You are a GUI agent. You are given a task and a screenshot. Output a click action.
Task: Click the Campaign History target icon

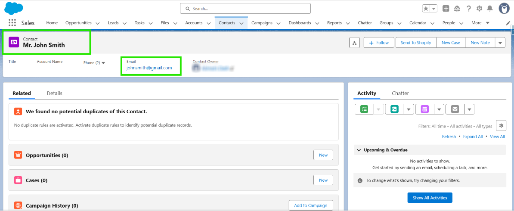tap(19, 206)
